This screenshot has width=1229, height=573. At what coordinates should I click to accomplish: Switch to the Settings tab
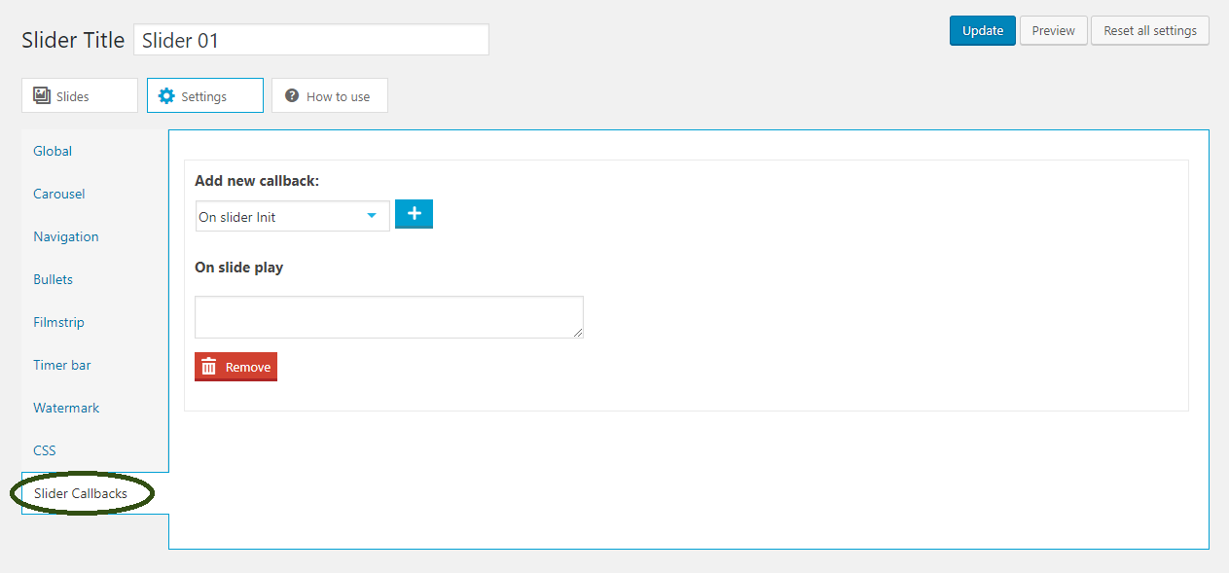point(205,95)
